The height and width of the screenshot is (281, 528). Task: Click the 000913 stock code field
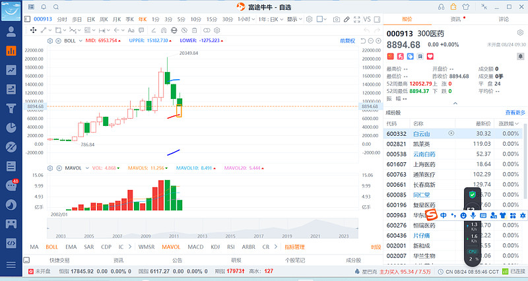pyautogui.click(x=43, y=19)
